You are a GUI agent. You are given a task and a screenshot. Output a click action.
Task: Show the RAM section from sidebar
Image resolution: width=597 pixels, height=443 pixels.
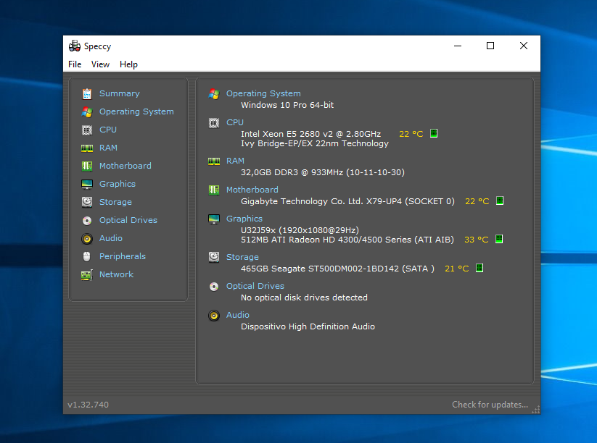coord(108,148)
